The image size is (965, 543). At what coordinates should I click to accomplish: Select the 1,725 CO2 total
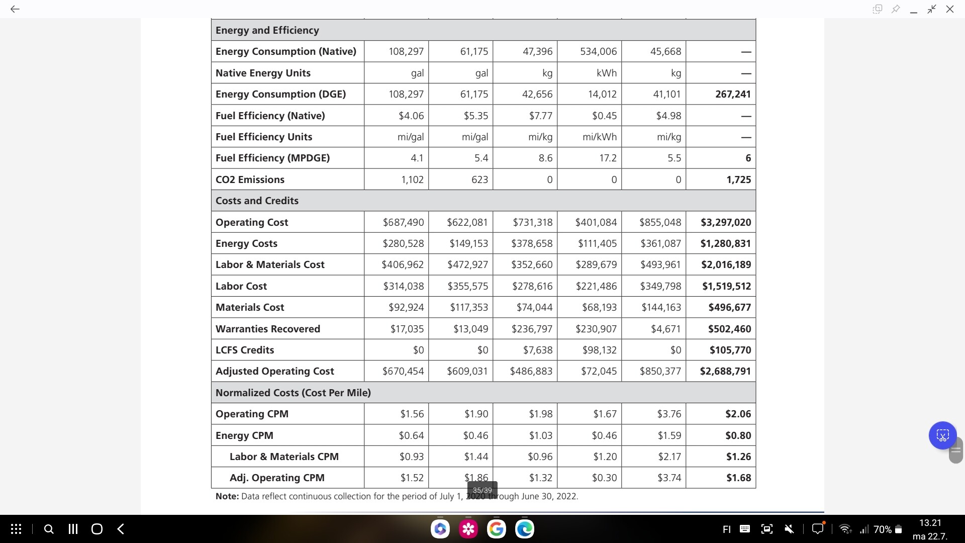[x=738, y=179]
